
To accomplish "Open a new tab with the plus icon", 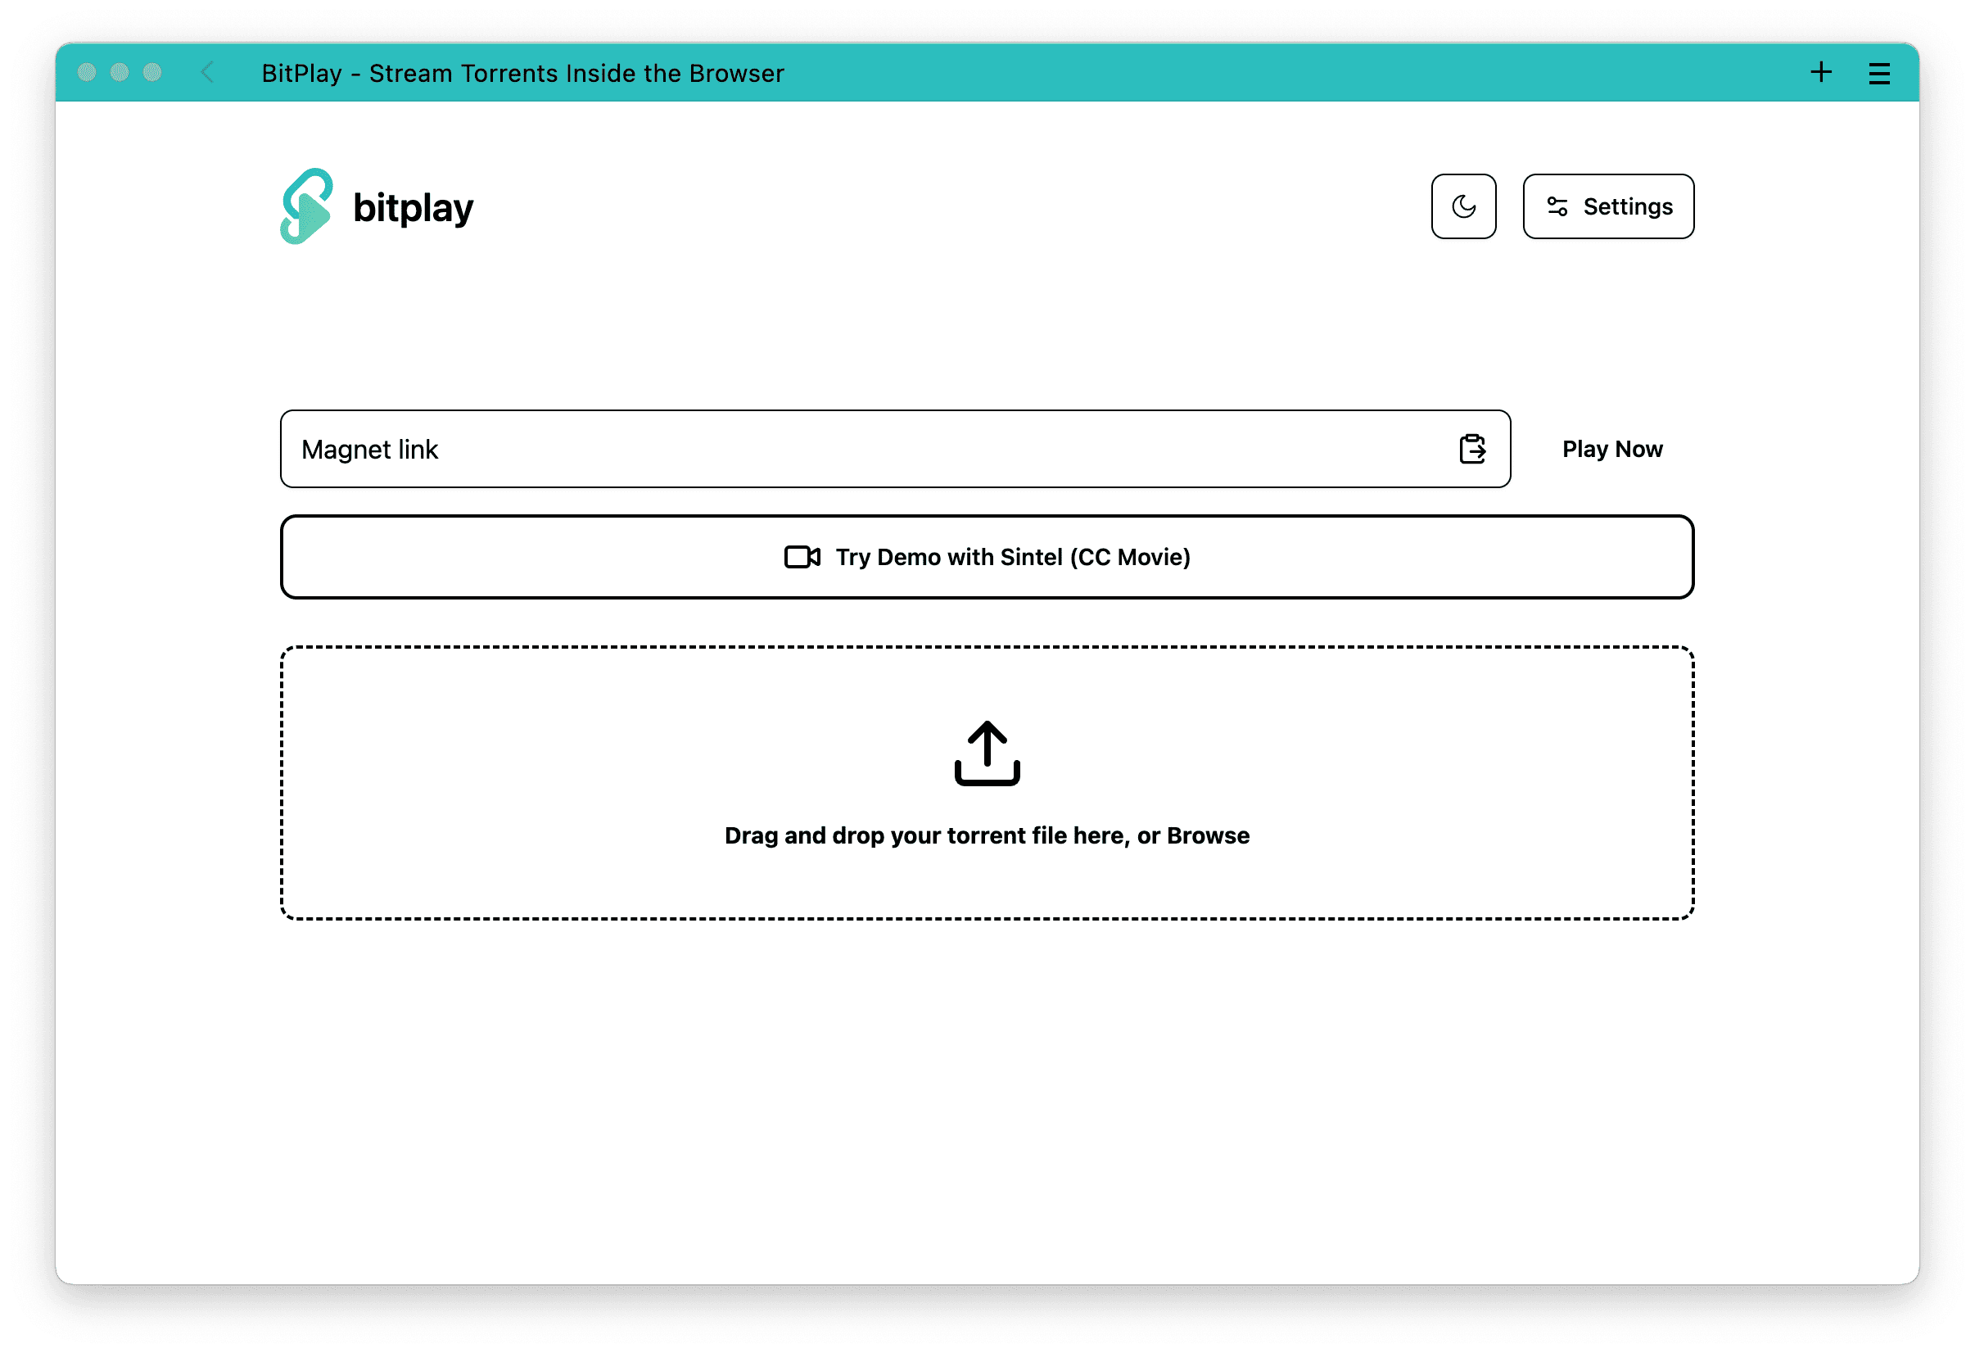I will click(1820, 72).
